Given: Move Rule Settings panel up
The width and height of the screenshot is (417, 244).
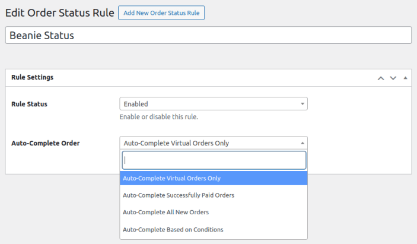Looking at the screenshot, I should tap(381, 78).
